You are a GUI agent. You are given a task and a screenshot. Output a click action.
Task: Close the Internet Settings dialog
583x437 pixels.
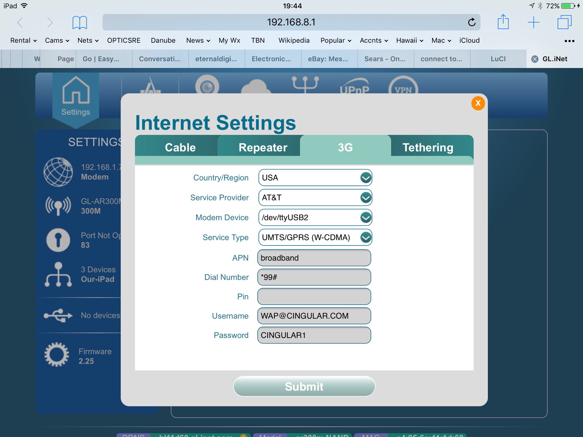pos(478,103)
